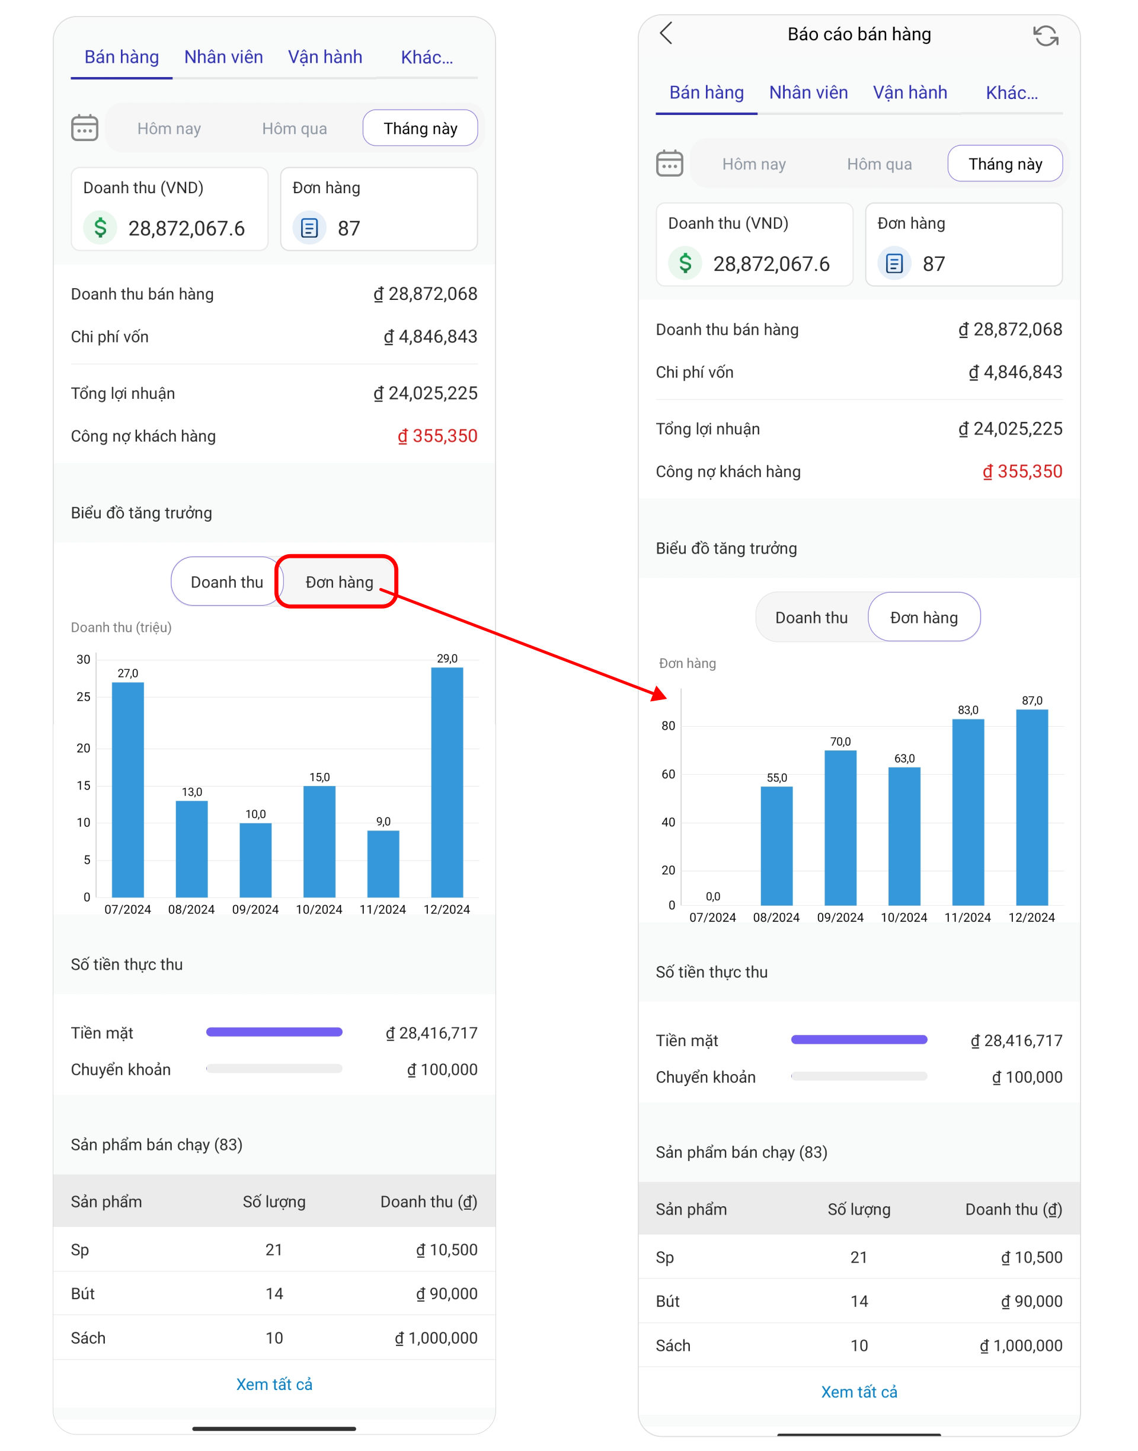This screenshot has height=1451, width=1138.
Task: Select the Sp product row in left screen
Action: 274,1249
